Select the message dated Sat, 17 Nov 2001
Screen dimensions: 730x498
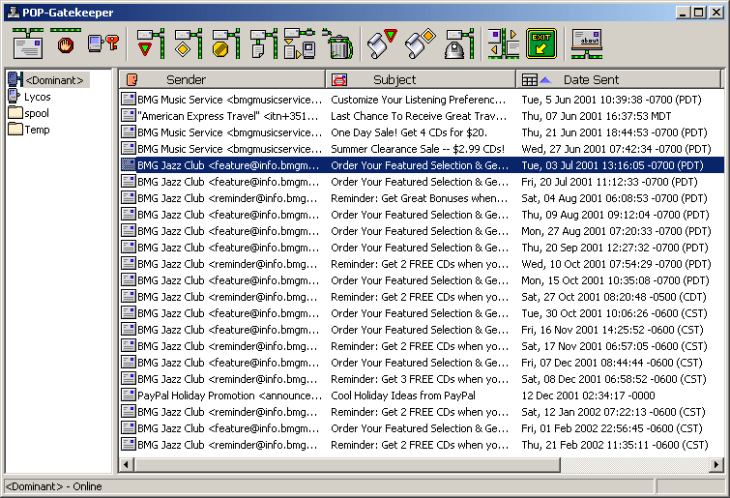[422, 346]
